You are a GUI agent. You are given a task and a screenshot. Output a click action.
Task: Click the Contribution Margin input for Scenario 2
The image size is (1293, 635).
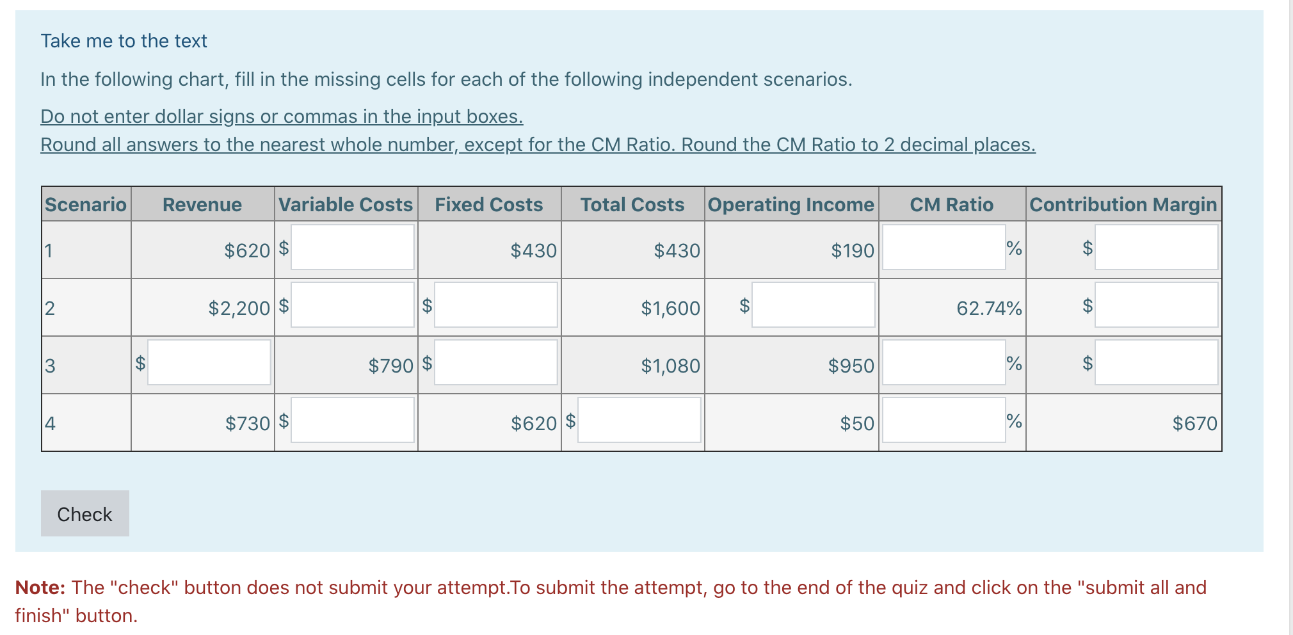coord(1155,306)
